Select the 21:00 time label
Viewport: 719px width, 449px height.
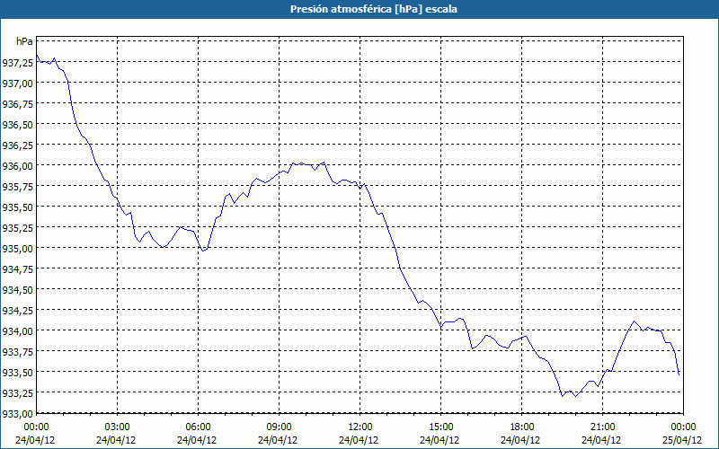coord(602,427)
